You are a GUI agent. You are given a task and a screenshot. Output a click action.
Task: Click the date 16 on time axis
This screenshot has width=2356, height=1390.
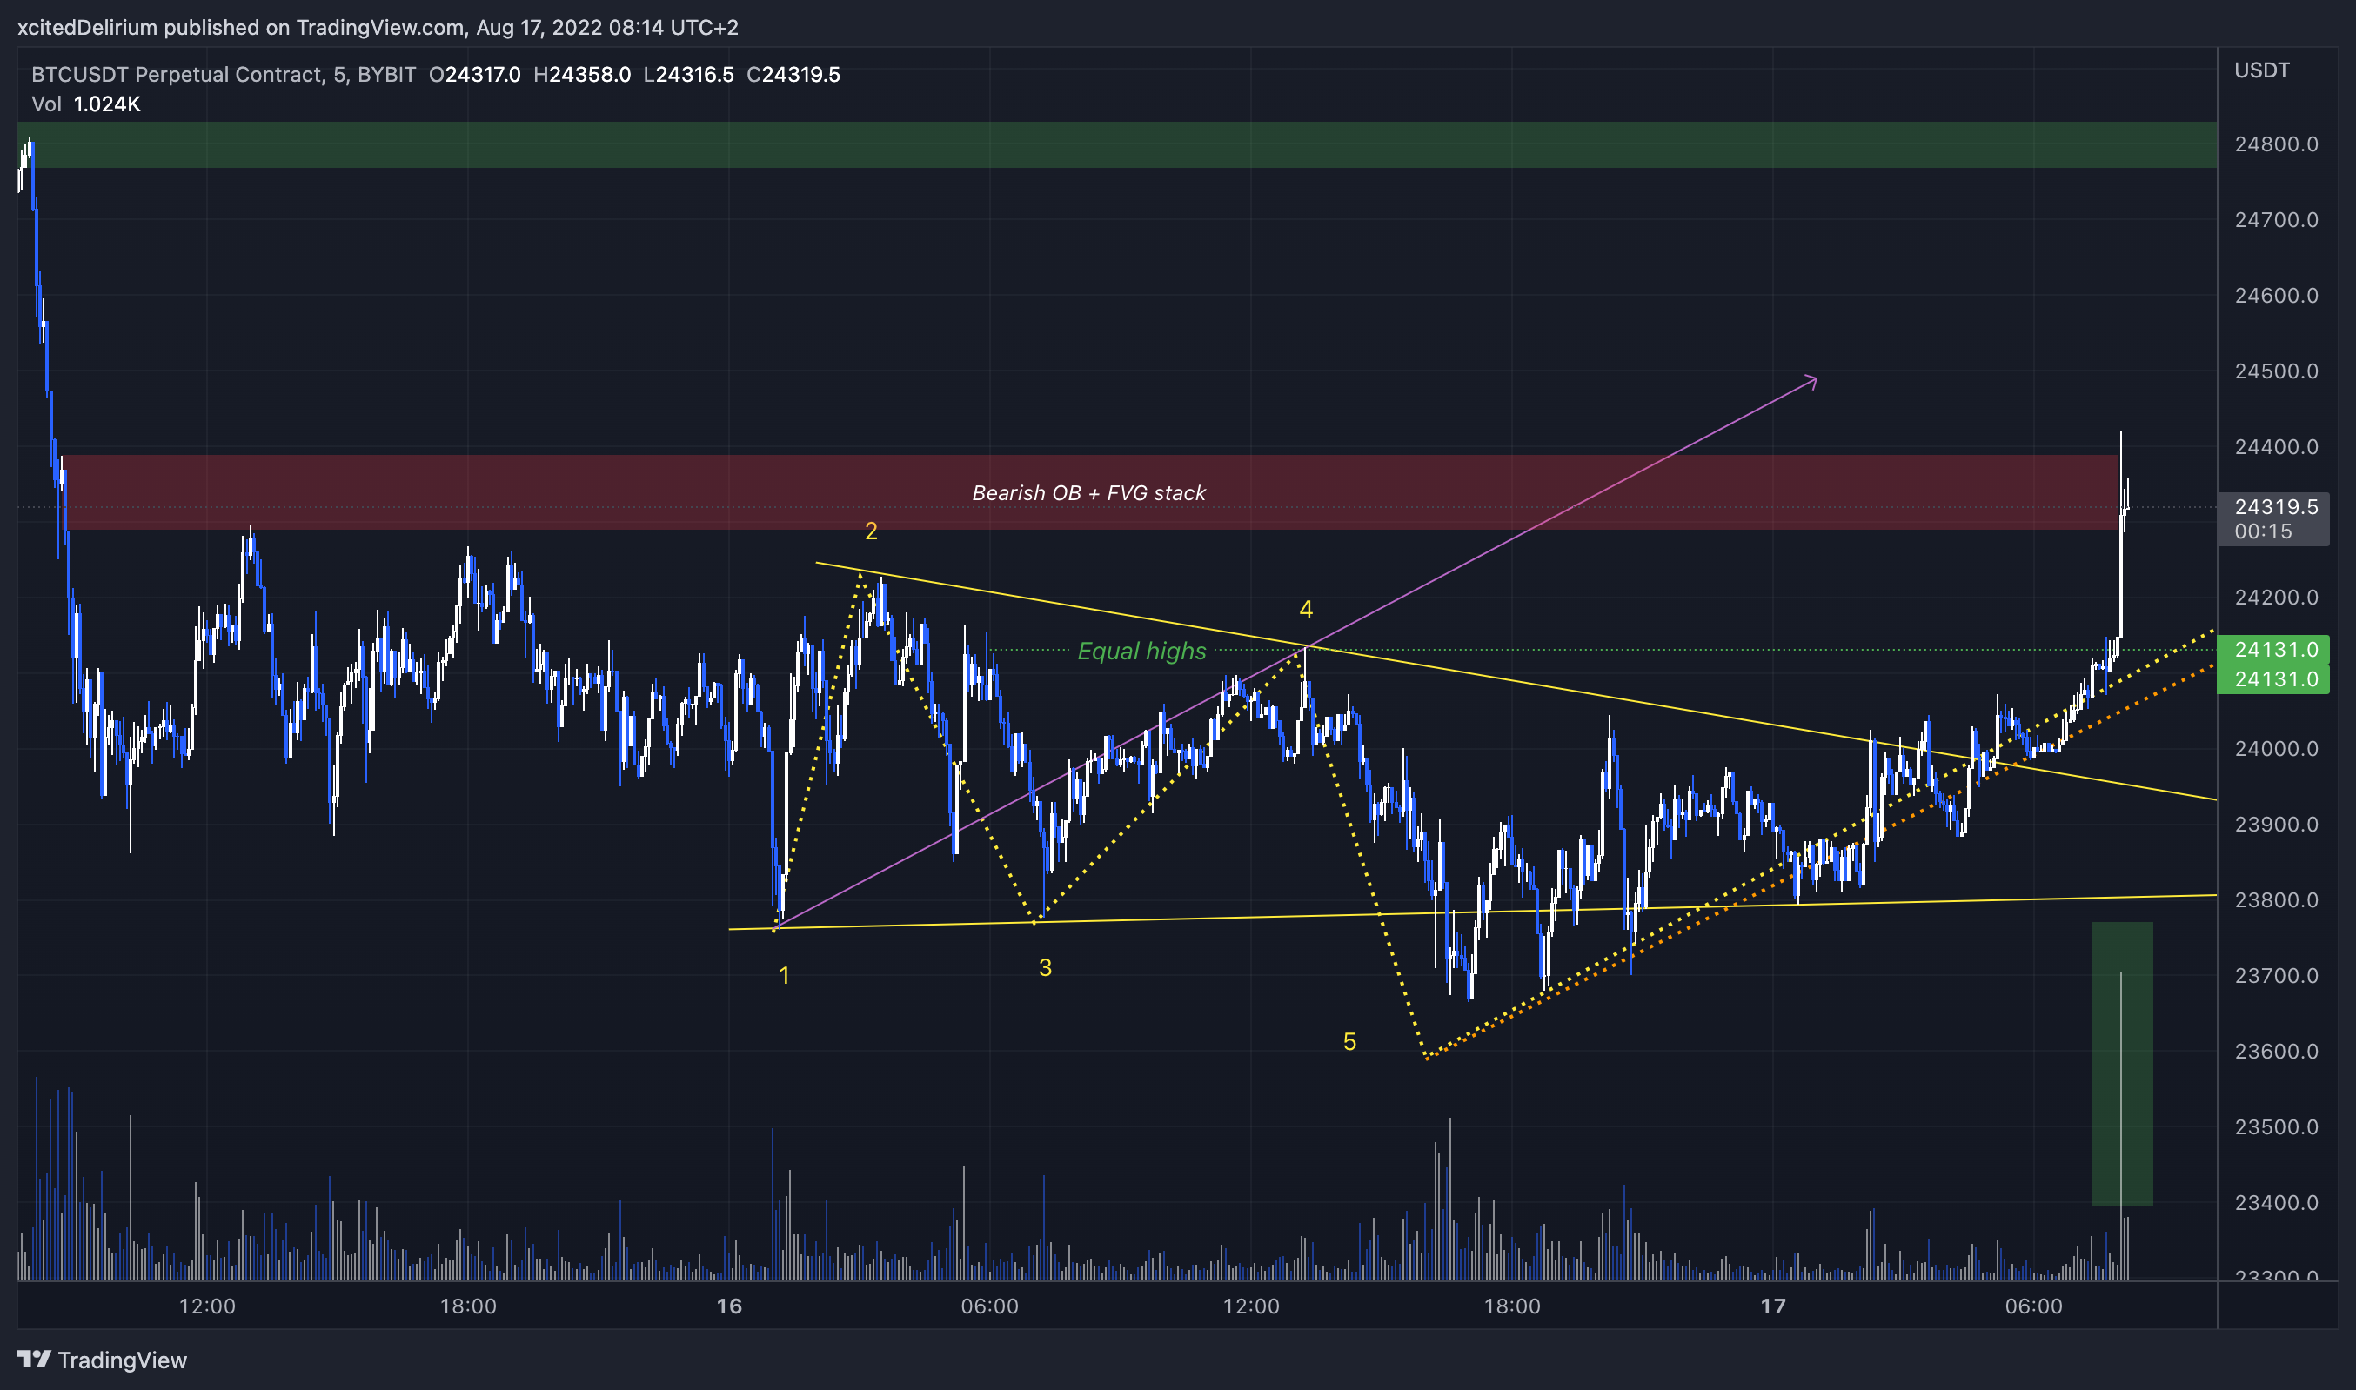coord(729,1306)
